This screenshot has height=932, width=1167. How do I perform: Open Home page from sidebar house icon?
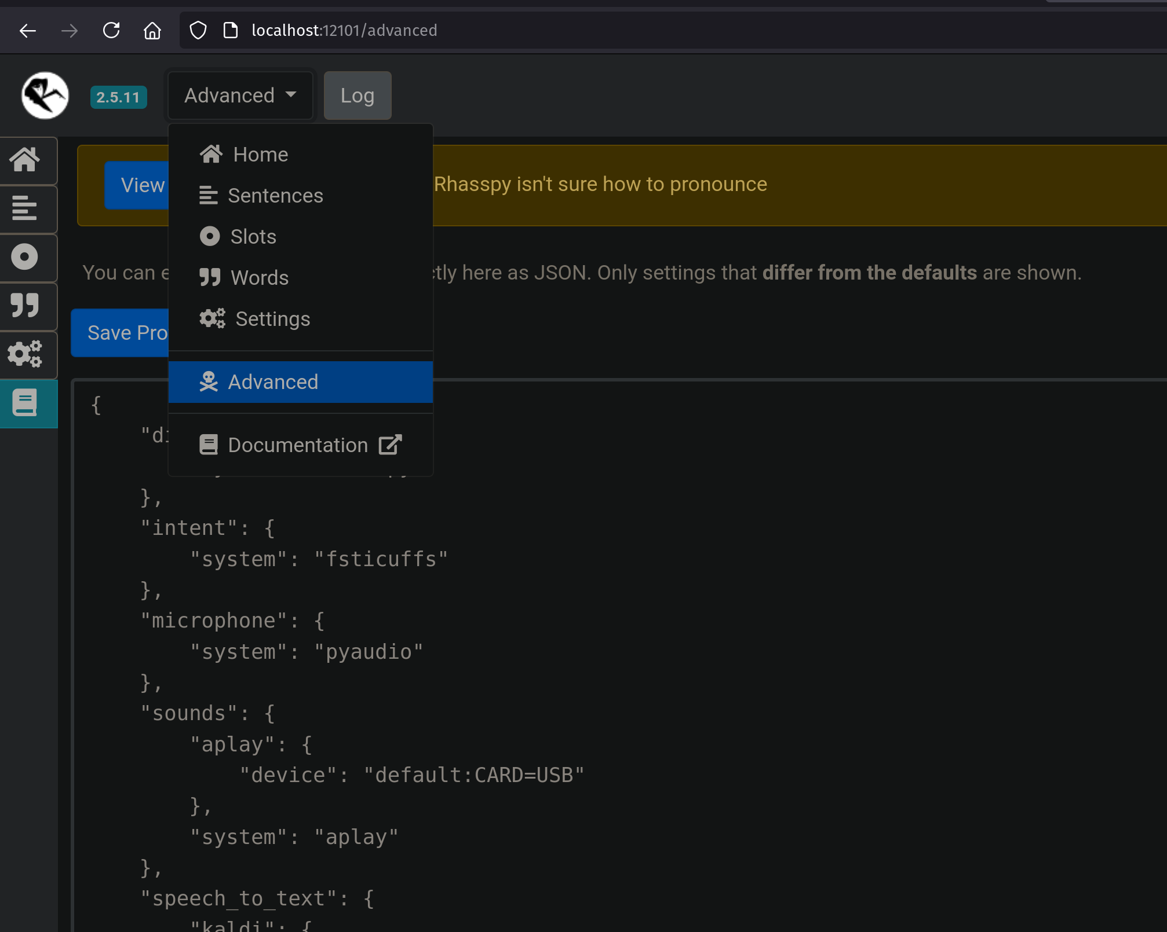click(x=25, y=160)
